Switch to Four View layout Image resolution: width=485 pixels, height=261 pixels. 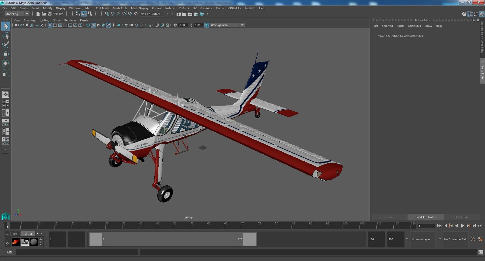[6, 104]
